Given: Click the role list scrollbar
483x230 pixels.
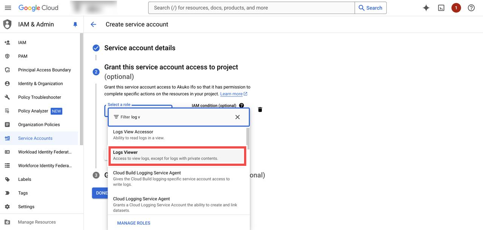Looking at the screenshot, I should click(x=248, y=138).
